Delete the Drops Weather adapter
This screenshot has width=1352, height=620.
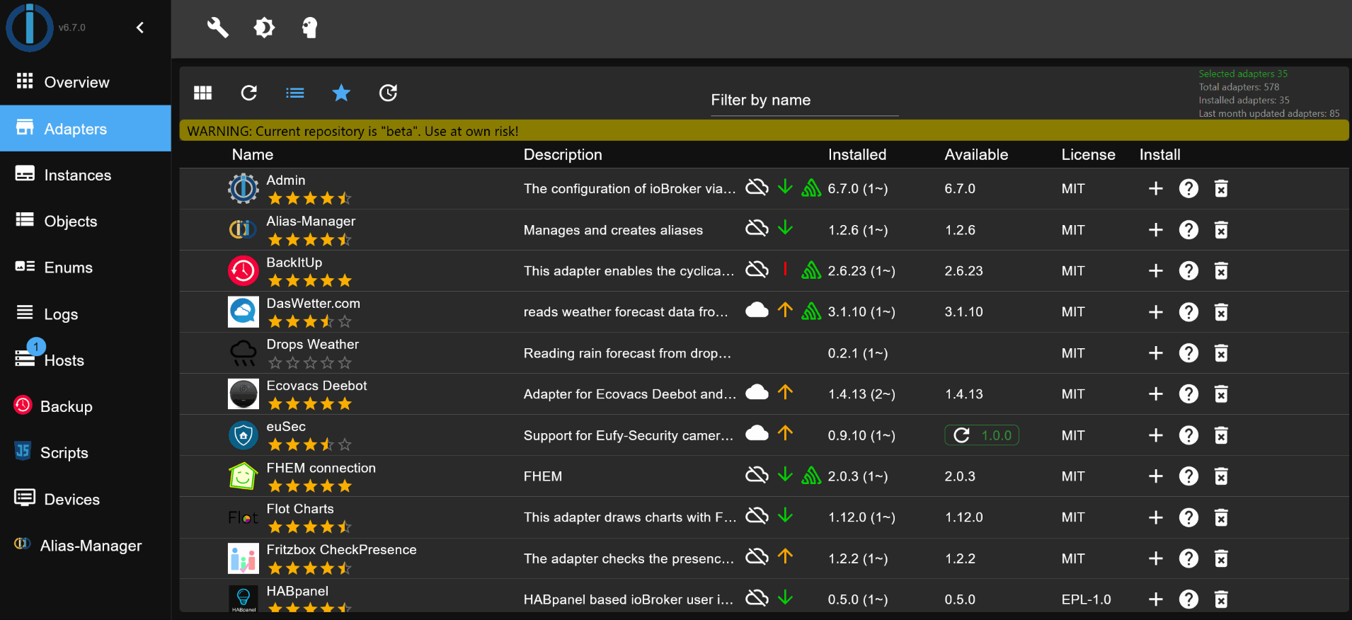click(1221, 352)
